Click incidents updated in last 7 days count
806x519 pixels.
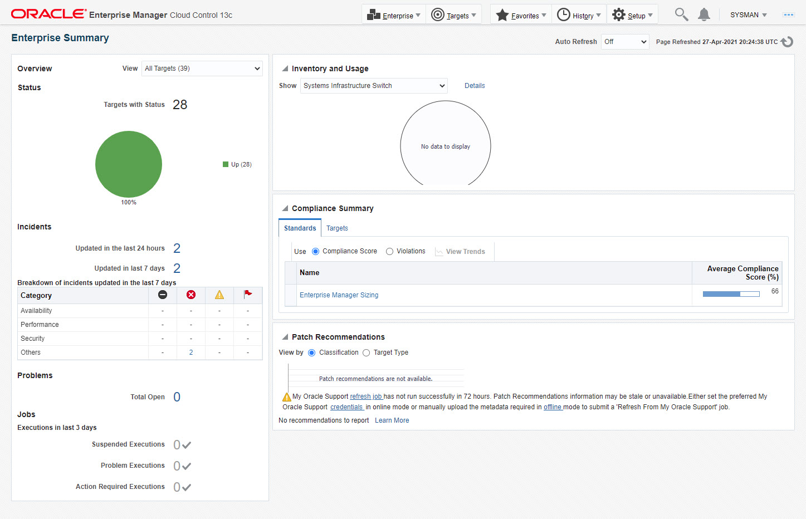(x=177, y=268)
